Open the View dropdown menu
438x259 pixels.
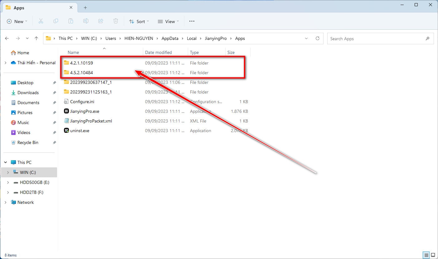click(x=168, y=21)
